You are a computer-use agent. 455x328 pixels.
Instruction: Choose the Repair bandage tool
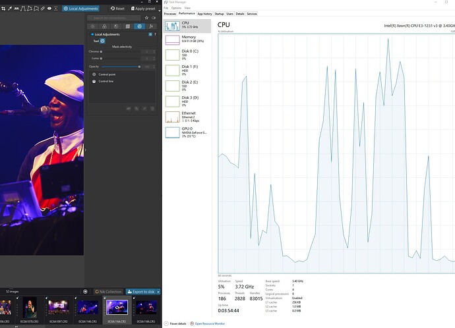point(43,9)
